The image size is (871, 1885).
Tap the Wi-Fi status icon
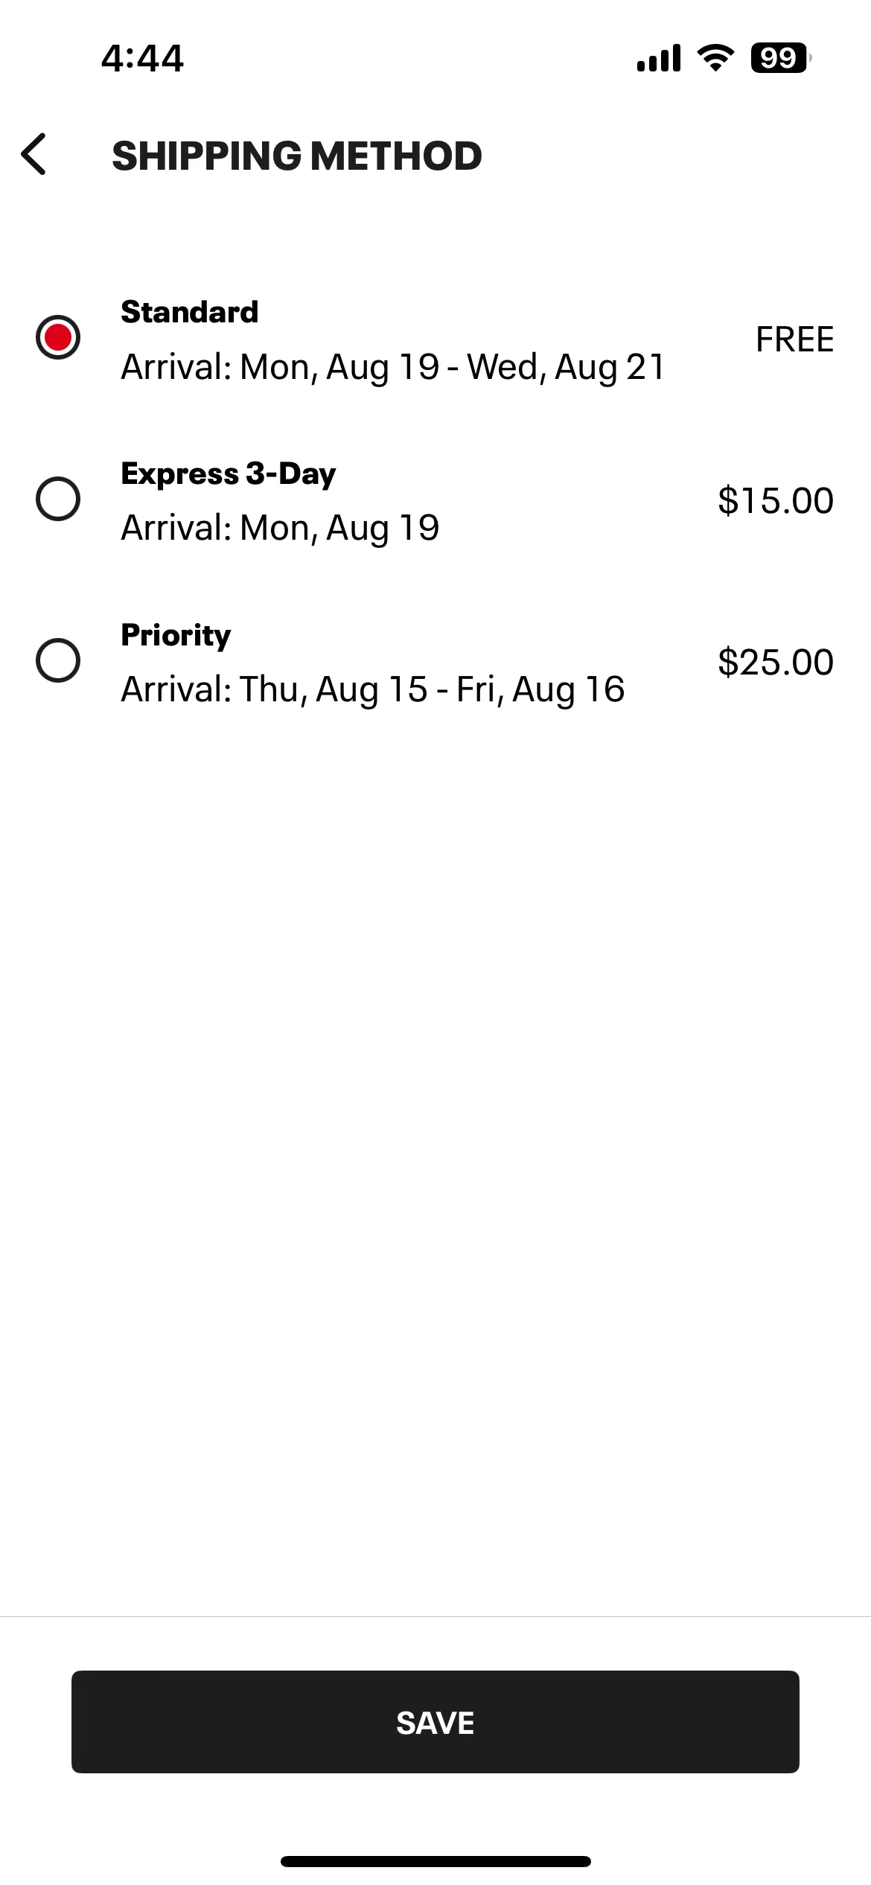point(715,57)
